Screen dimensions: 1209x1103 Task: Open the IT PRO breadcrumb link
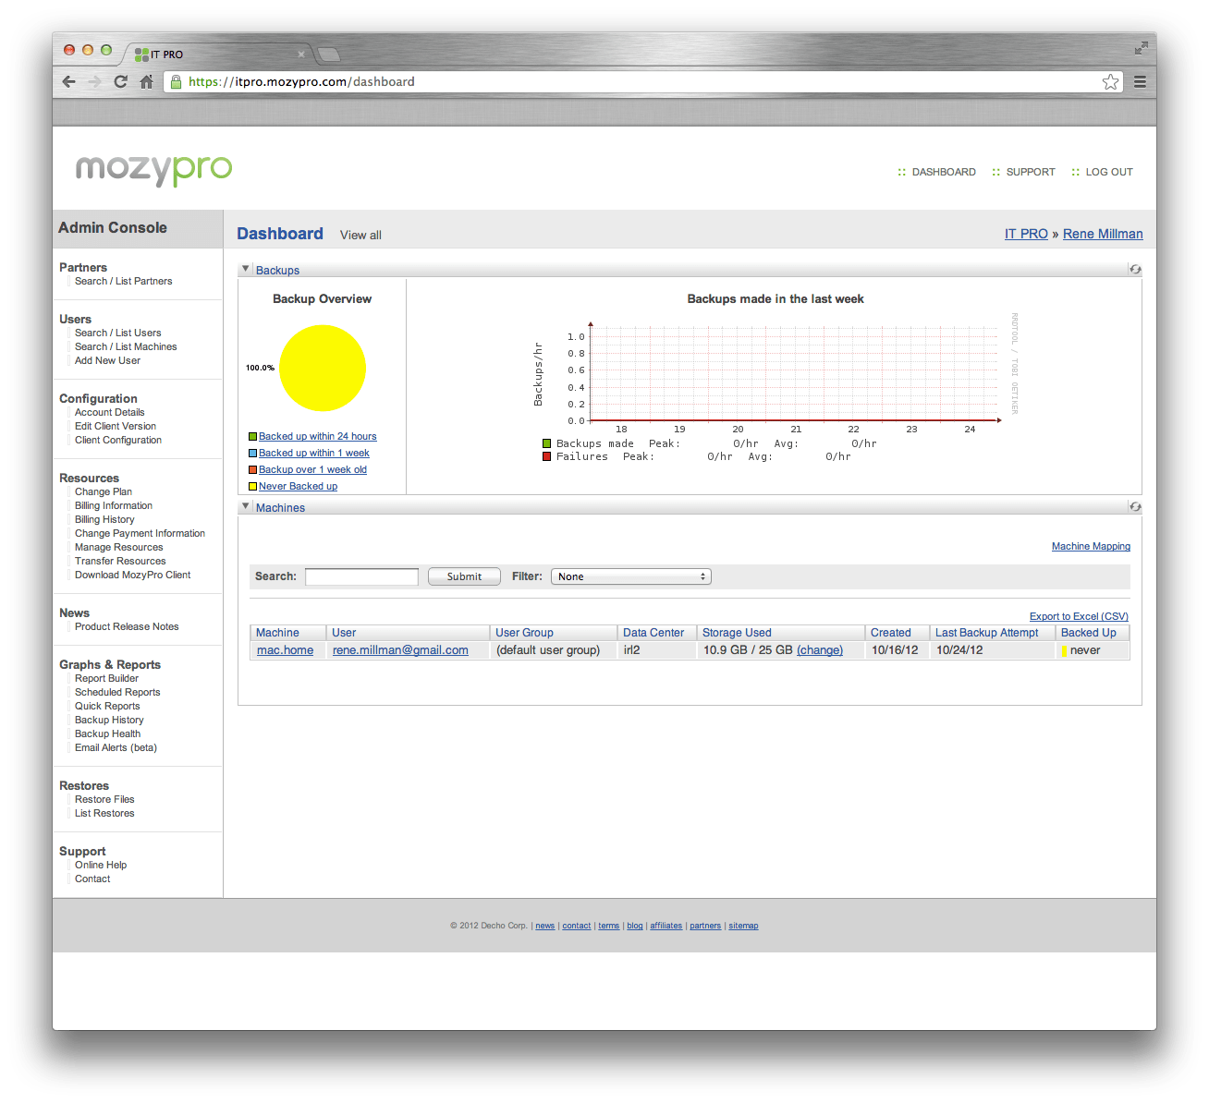pyautogui.click(x=1026, y=234)
